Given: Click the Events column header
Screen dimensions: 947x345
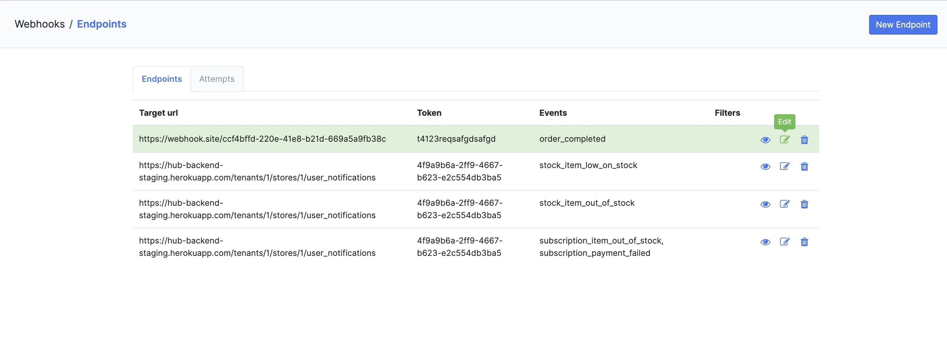Looking at the screenshot, I should (x=553, y=113).
